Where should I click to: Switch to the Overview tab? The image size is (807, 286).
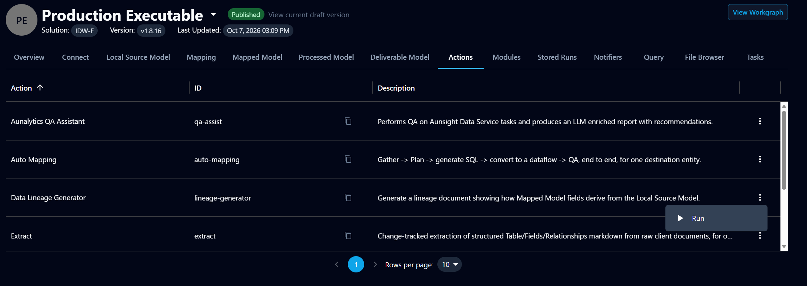coord(29,57)
